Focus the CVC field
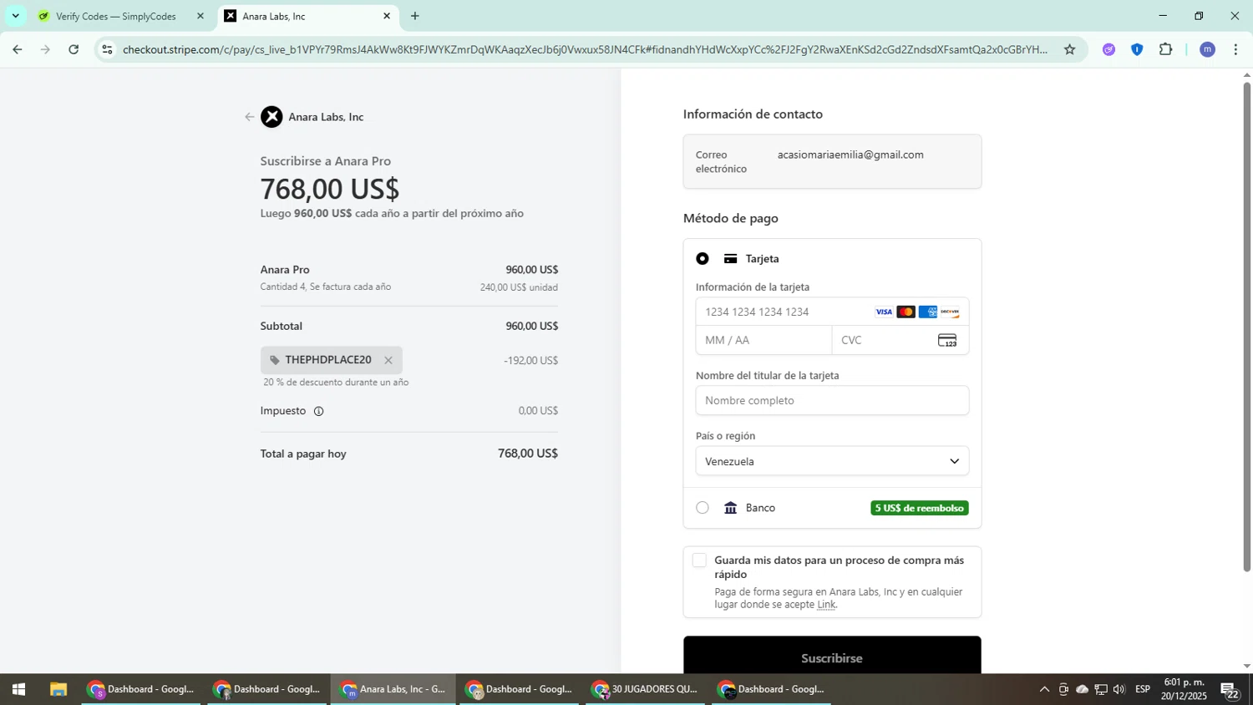This screenshot has width=1253, height=705. [900, 341]
